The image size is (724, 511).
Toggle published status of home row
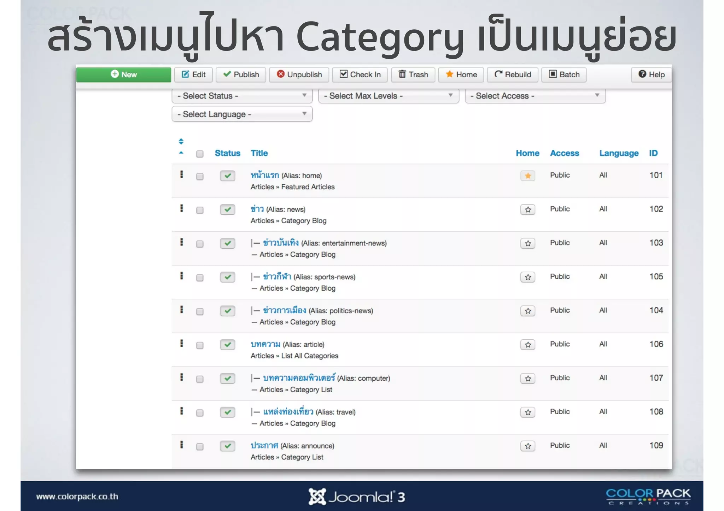pyautogui.click(x=227, y=176)
